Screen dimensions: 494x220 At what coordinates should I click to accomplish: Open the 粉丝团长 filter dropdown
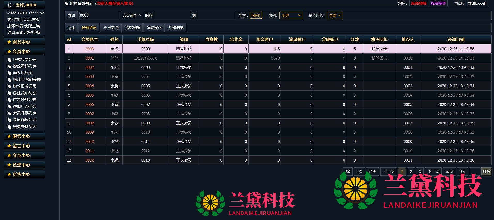point(334,15)
